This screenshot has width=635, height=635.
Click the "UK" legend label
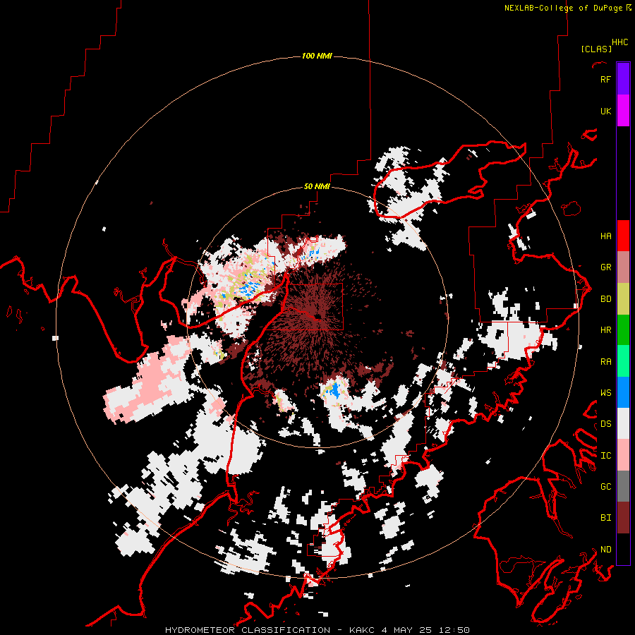pyautogui.click(x=605, y=111)
